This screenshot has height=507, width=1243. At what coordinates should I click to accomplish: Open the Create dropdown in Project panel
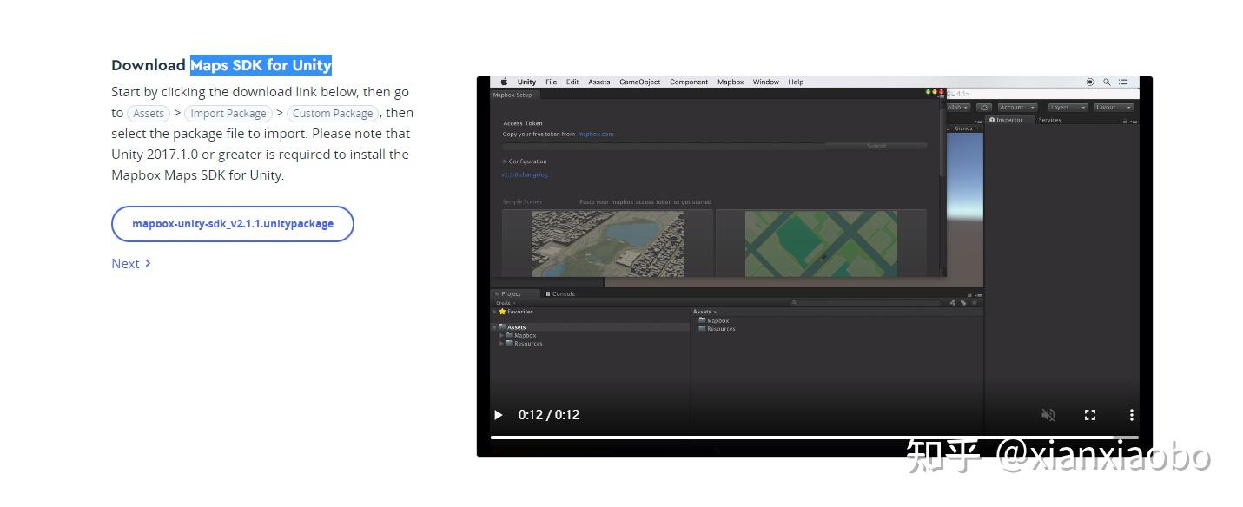click(x=505, y=303)
